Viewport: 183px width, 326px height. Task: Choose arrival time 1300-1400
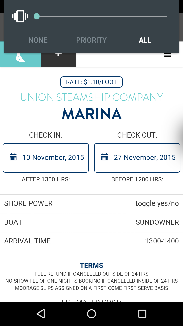(x=162, y=241)
